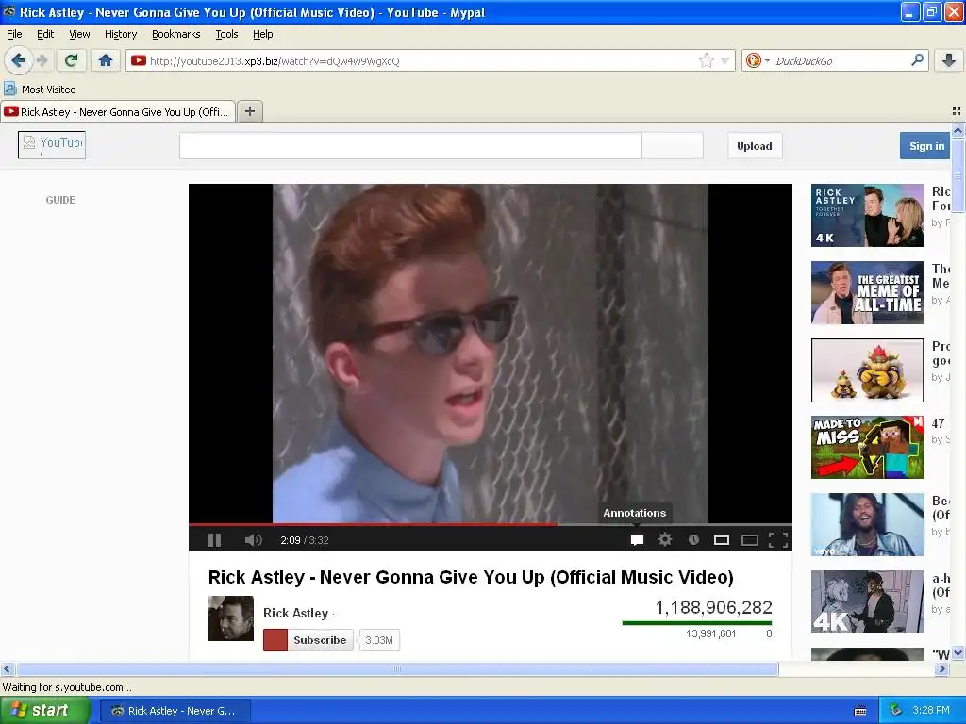Go back with the browser back arrow
The height and width of the screenshot is (724, 966).
[x=19, y=60]
